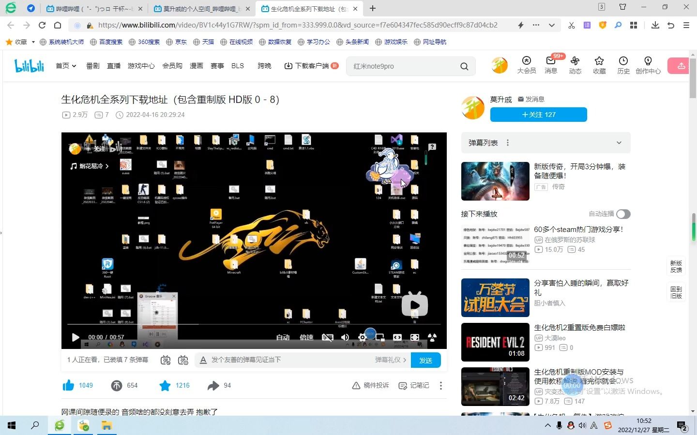Click the like thumbs-up icon with 1049
This screenshot has height=435, width=697.
coord(69,385)
